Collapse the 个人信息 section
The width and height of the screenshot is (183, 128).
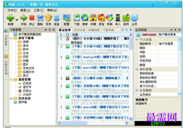coord(137,40)
